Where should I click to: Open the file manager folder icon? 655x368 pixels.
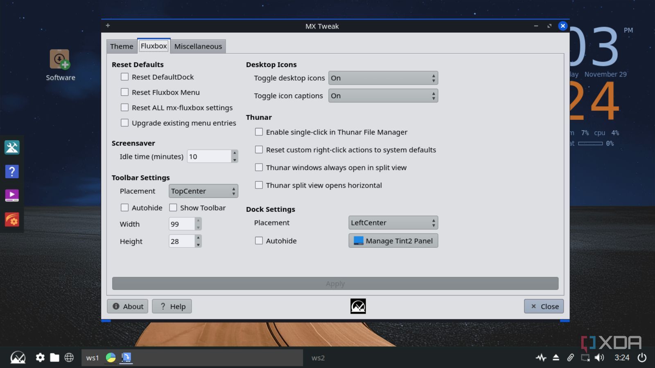[54, 358]
